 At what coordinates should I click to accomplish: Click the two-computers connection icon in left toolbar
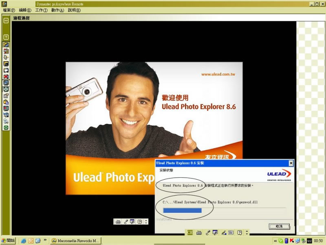(x=6, y=115)
